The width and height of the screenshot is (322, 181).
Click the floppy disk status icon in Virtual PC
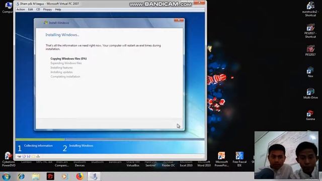point(29,156)
